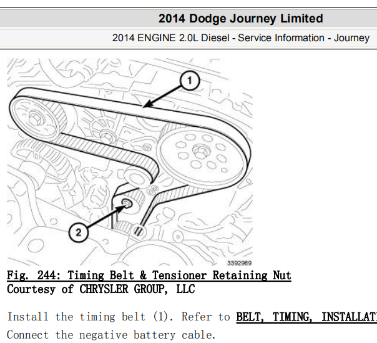Screen dimensions: 377x343
Task: Open the BELT, TIMING, INSTALLATION link
Action: [306, 317]
